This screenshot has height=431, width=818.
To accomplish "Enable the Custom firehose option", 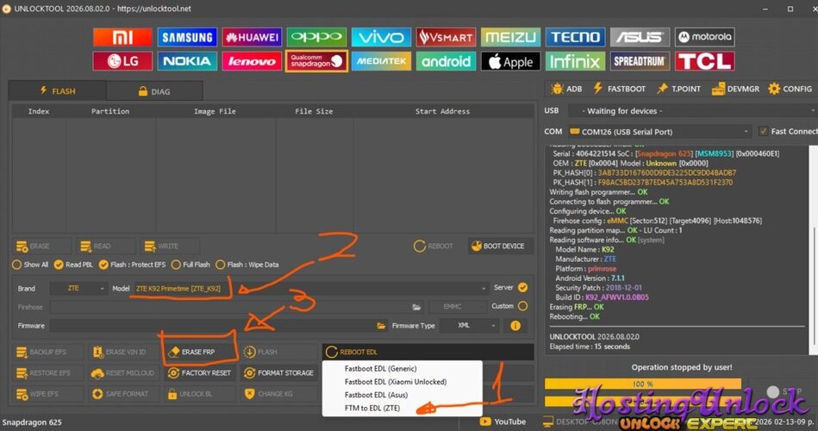I will (522, 306).
